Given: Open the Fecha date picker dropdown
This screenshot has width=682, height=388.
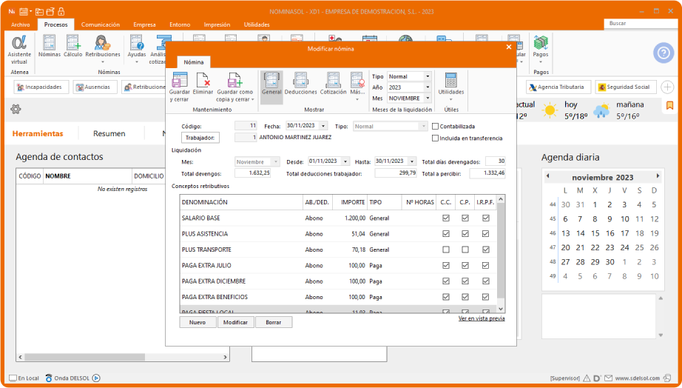Looking at the screenshot, I should (323, 126).
